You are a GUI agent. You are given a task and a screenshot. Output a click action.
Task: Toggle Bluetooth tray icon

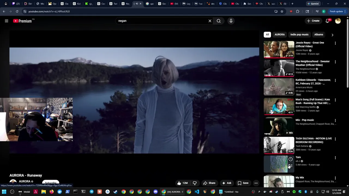click(x=306, y=192)
